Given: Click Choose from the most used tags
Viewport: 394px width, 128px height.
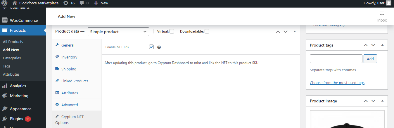Looking at the screenshot, I should (337, 83).
